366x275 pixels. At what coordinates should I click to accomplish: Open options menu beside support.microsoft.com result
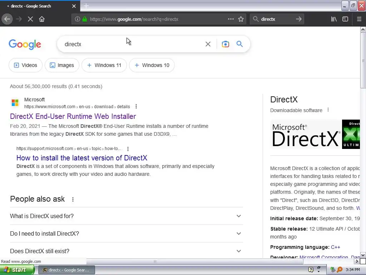[x=128, y=149]
